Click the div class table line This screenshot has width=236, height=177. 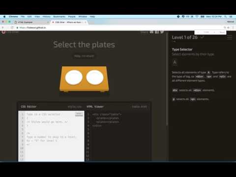coord(107,115)
